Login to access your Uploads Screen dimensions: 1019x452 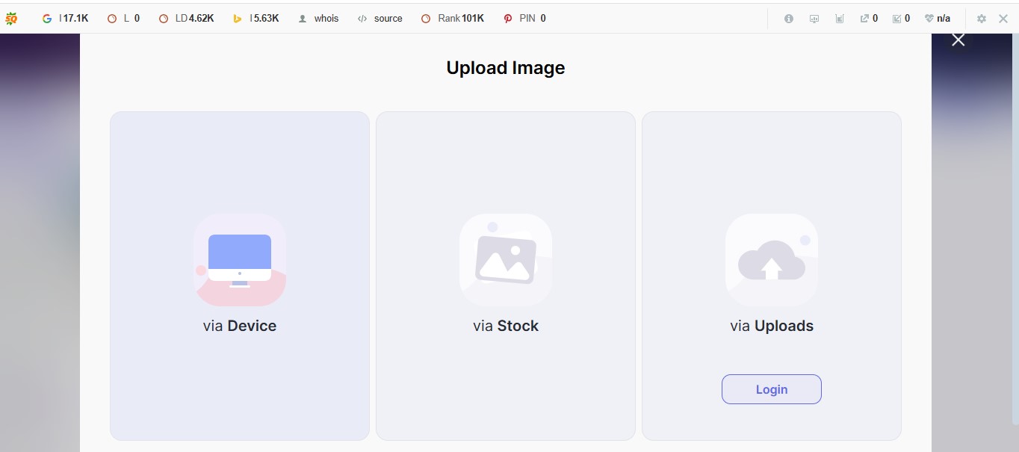coord(771,388)
